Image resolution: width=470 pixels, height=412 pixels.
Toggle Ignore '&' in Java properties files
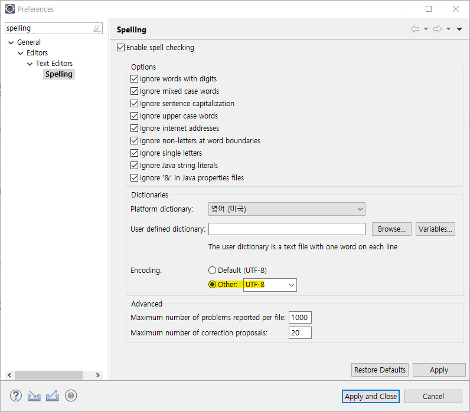(134, 178)
